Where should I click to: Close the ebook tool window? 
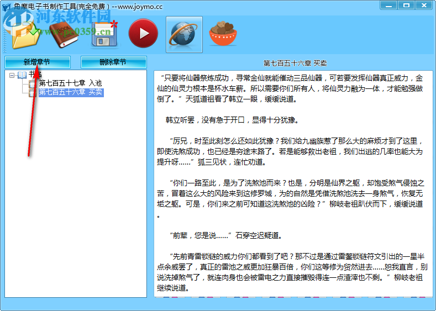pos(424,6)
